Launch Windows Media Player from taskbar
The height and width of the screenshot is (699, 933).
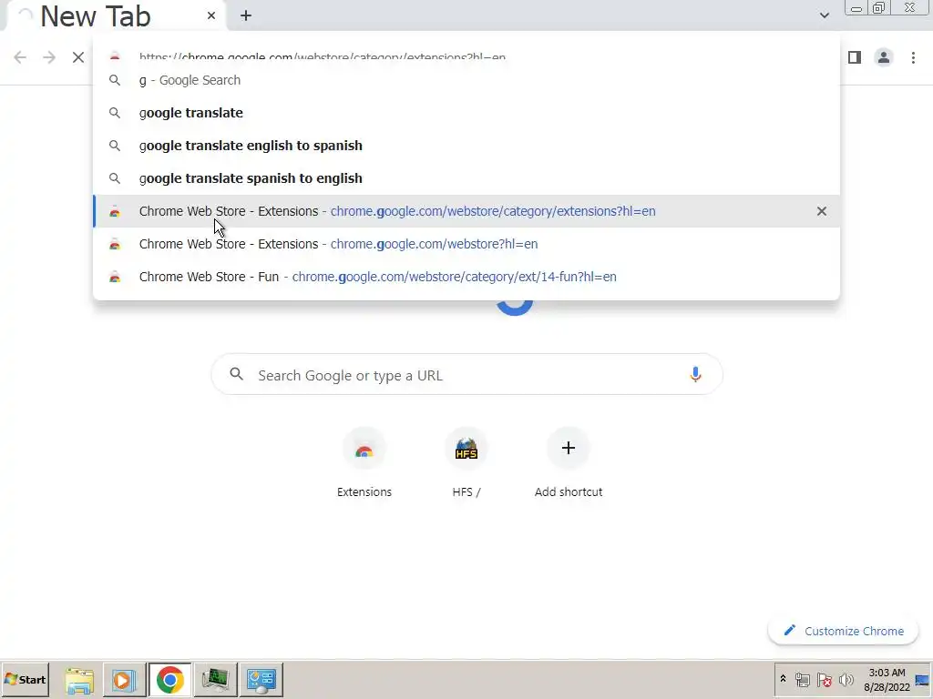click(x=124, y=679)
